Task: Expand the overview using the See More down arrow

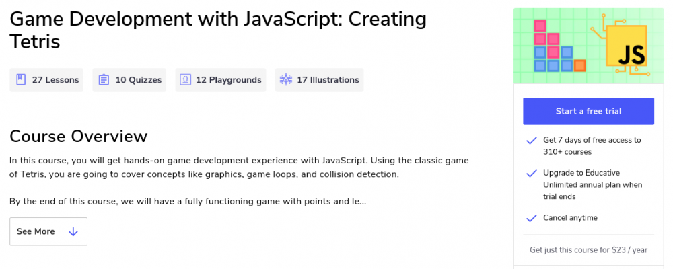Action: pyautogui.click(x=73, y=231)
